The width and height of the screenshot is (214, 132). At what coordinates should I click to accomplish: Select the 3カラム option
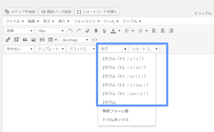click(127, 102)
